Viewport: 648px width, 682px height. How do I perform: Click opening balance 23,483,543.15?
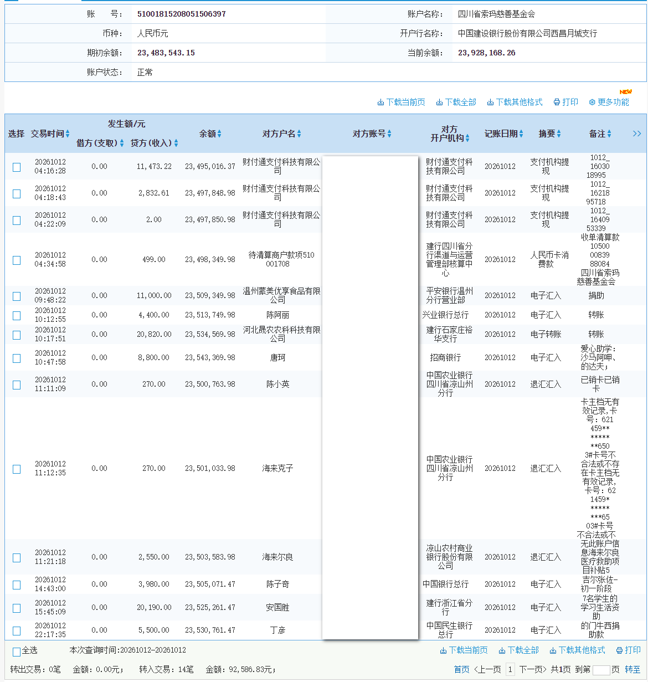166,53
